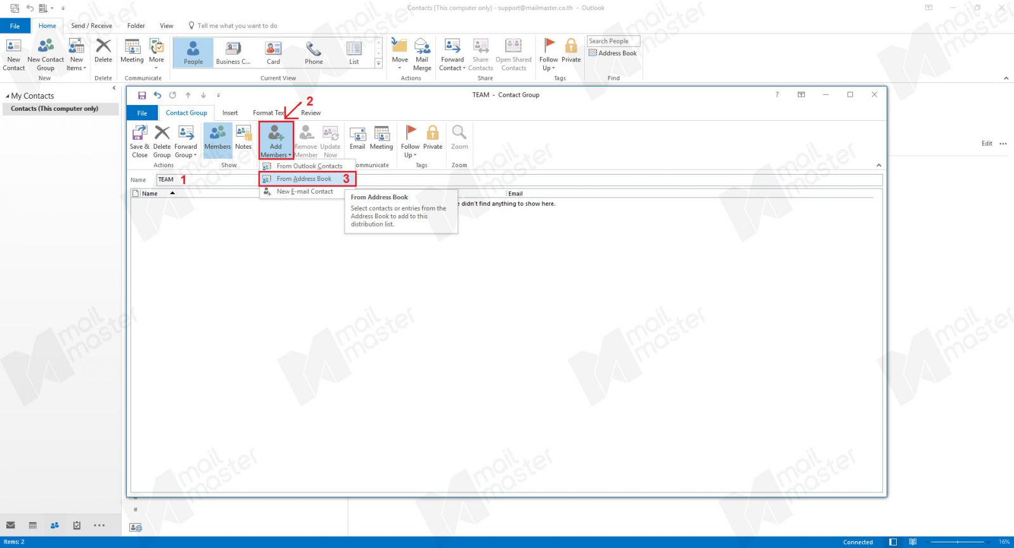Screen dimensions: 1014x548
Task: Click Next Item down arrow
Action: point(203,95)
